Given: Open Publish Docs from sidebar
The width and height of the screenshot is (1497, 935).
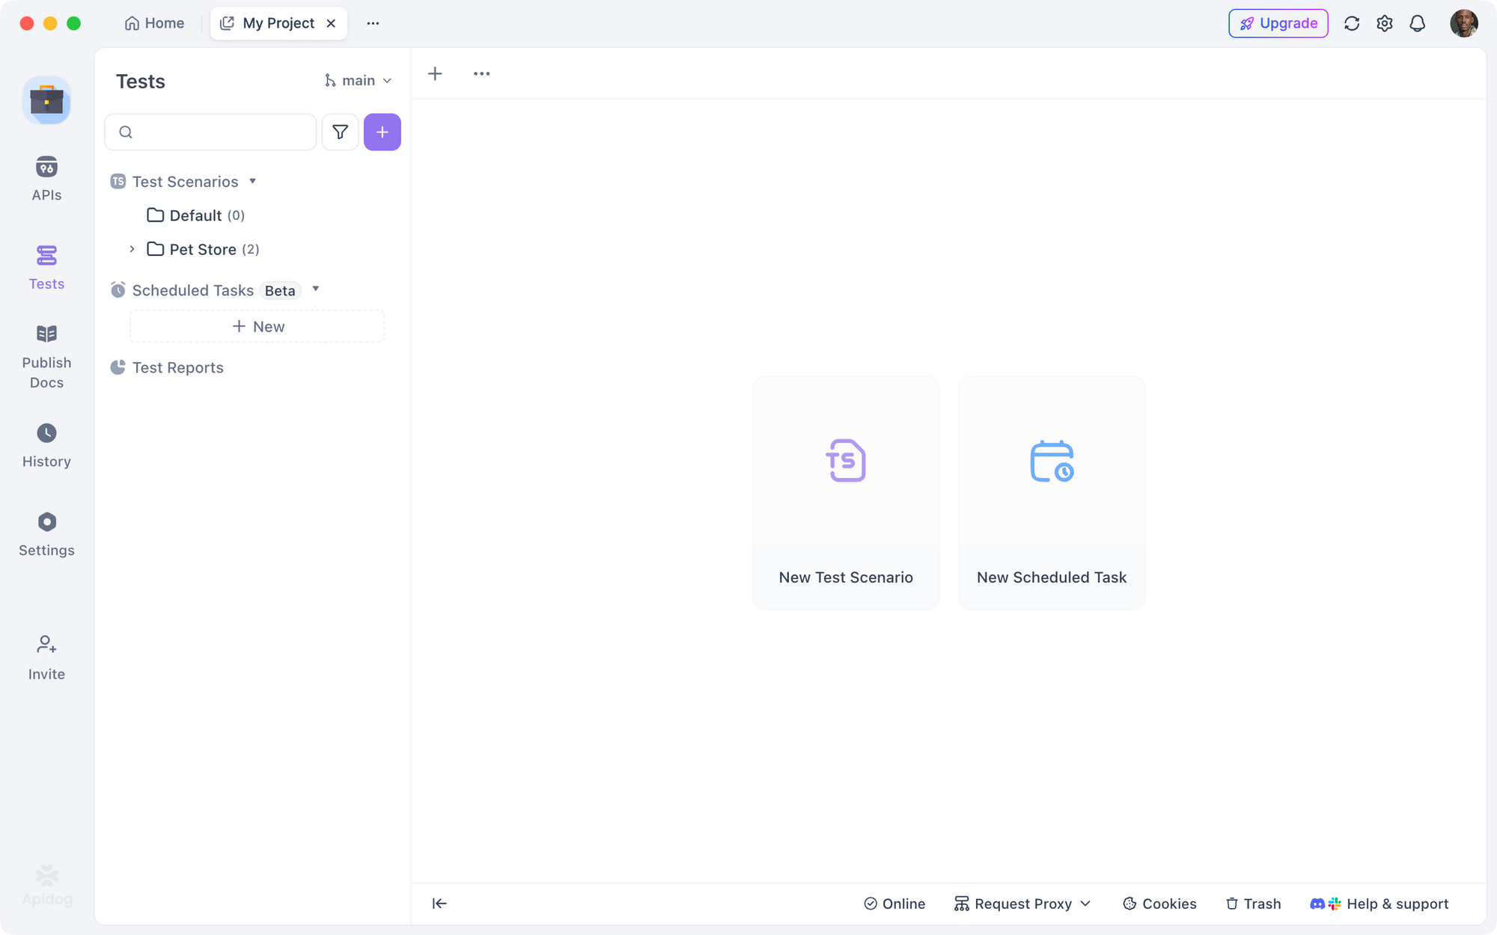Looking at the screenshot, I should 46,357.
